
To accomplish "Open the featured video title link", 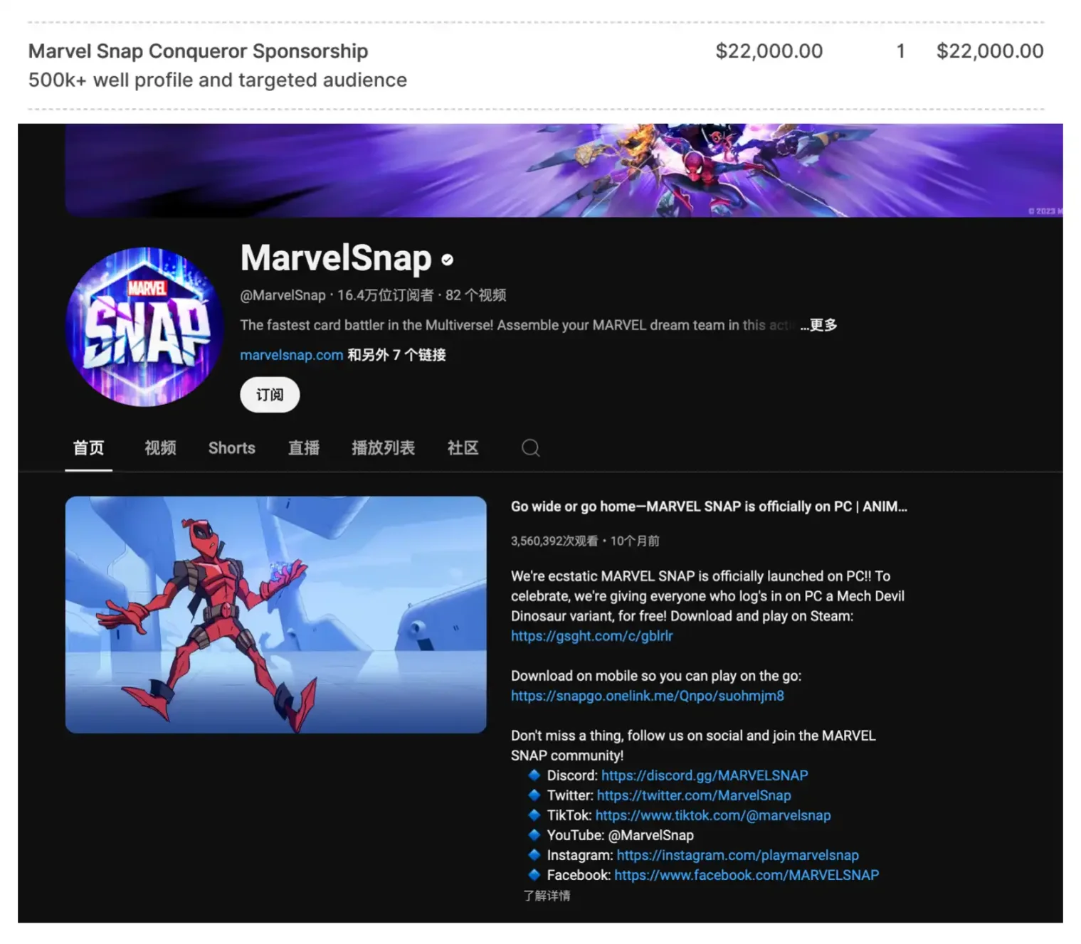I will [x=709, y=507].
